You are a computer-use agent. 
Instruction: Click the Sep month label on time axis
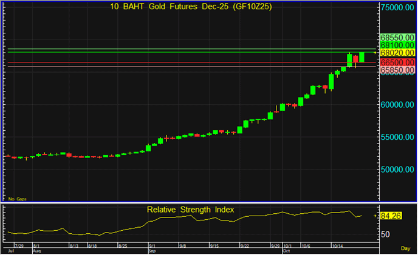(152, 250)
